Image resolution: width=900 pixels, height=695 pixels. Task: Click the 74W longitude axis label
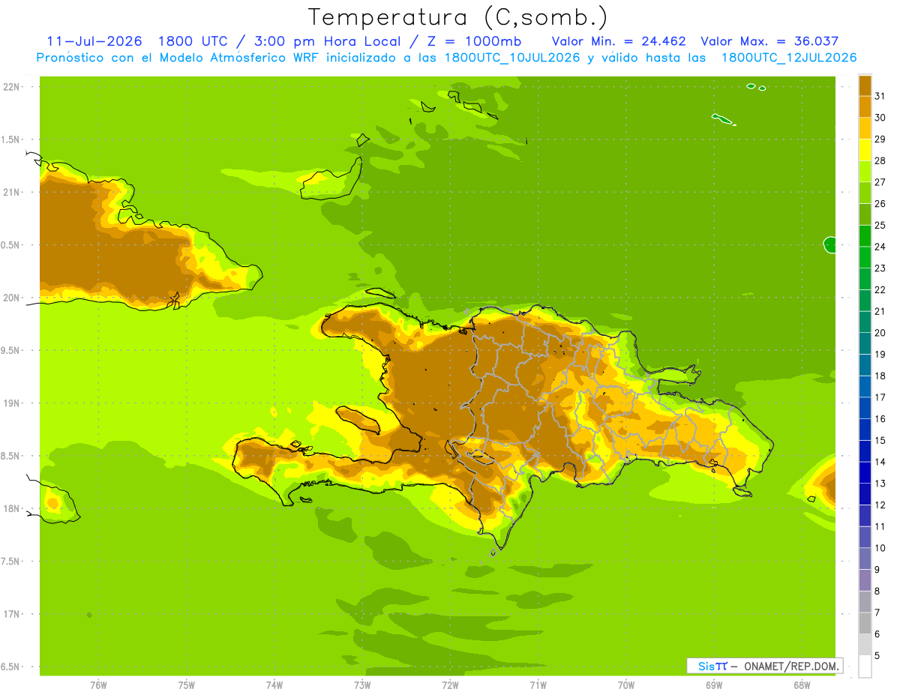(x=274, y=685)
